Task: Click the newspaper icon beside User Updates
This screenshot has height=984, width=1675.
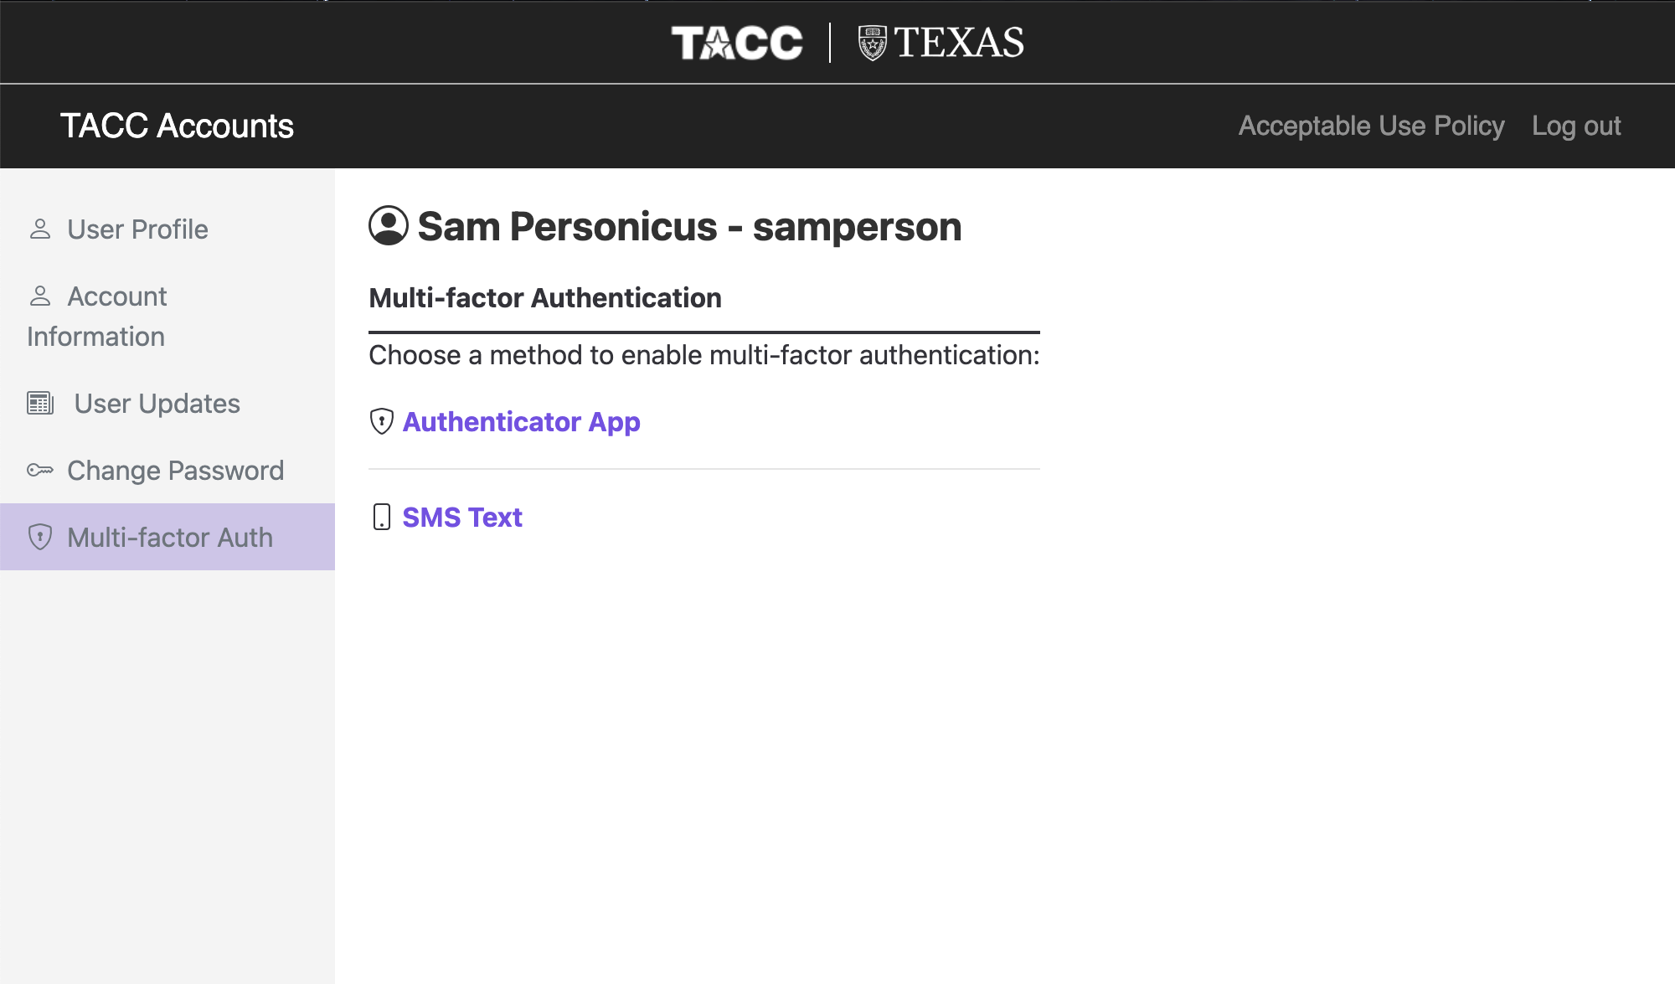Action: tap(40, 403)
